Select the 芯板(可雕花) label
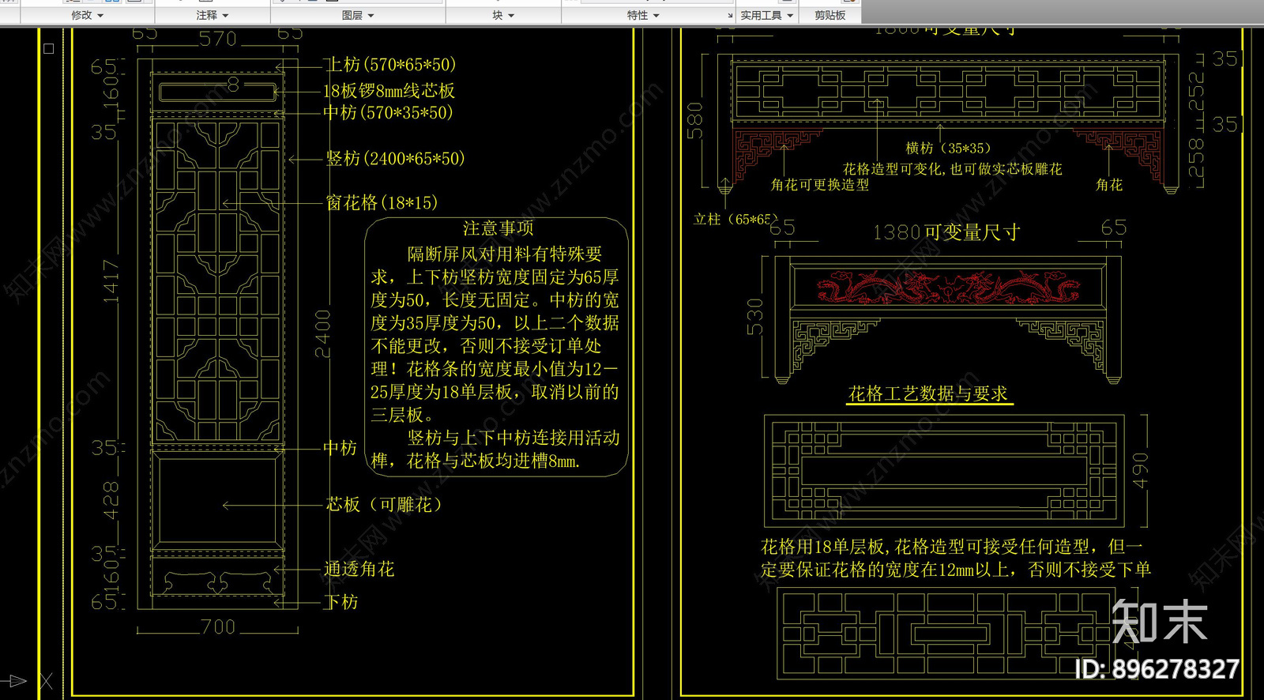The image size is (1264, 700). [x=384, y=505]
